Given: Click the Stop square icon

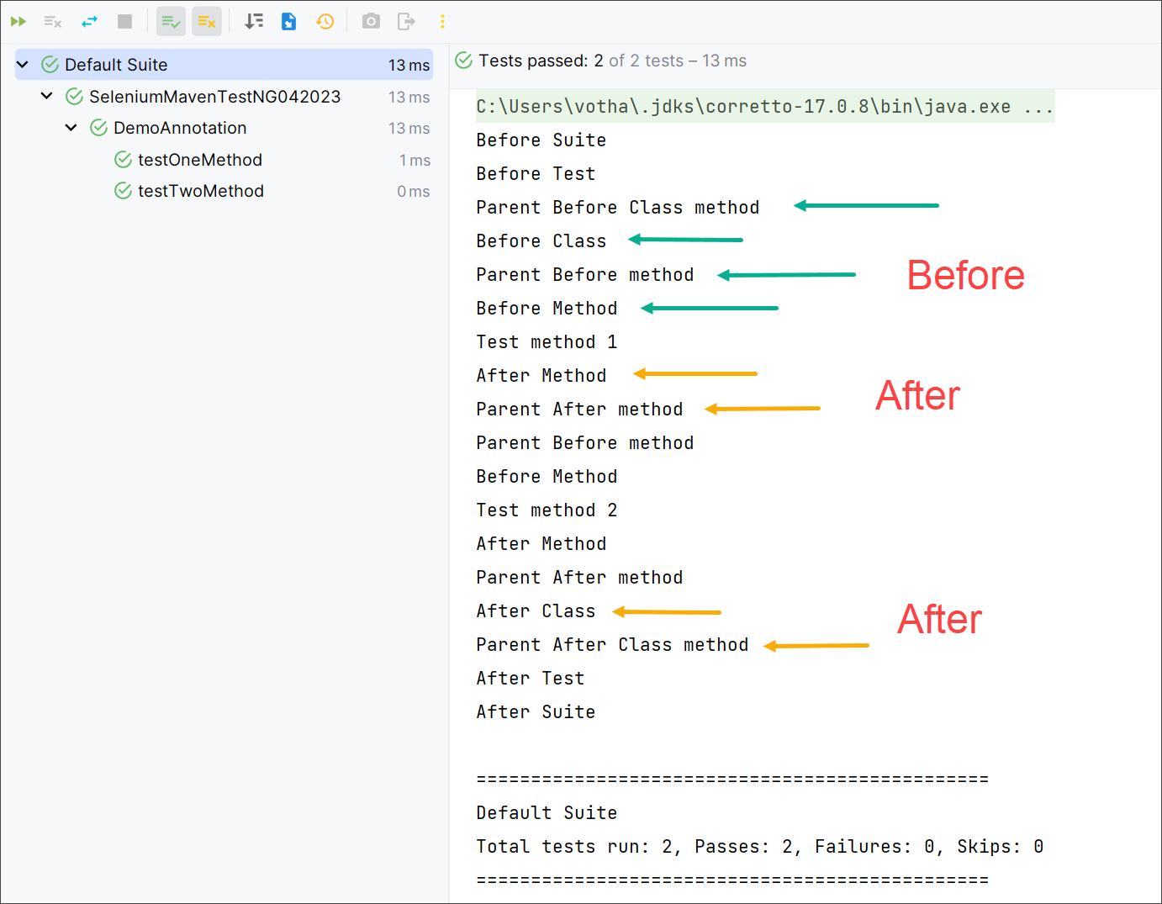Looking at the screenshot, I should coord(124,22).
